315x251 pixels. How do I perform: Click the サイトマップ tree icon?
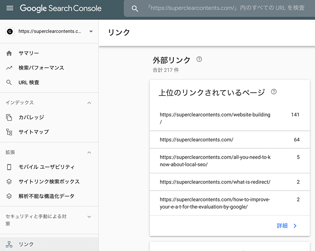9,132
